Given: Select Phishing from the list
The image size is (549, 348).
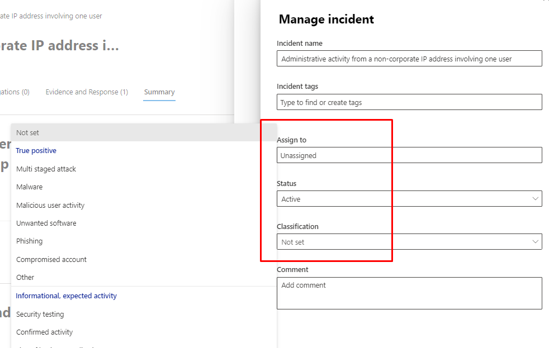Looking at the screenshot, I should click(30, 241).
